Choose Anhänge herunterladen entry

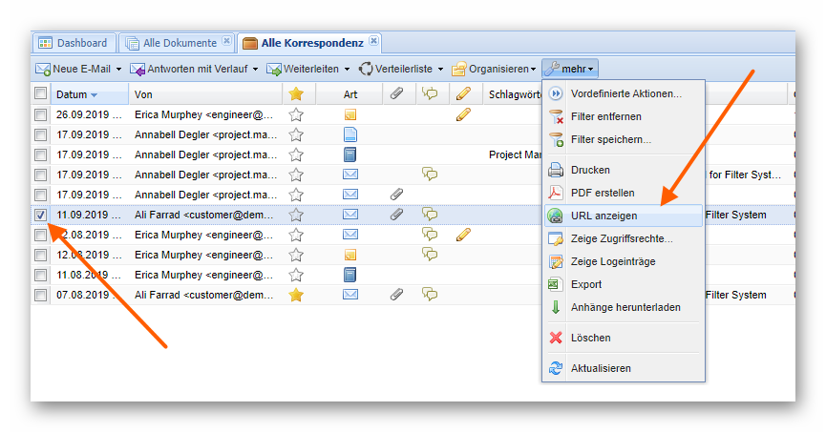pyautogui.click(x=625, y=307)
